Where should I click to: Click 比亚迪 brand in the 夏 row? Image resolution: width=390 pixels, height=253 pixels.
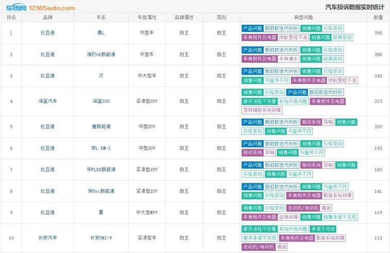pyautogui.click(x=48, y=212)
